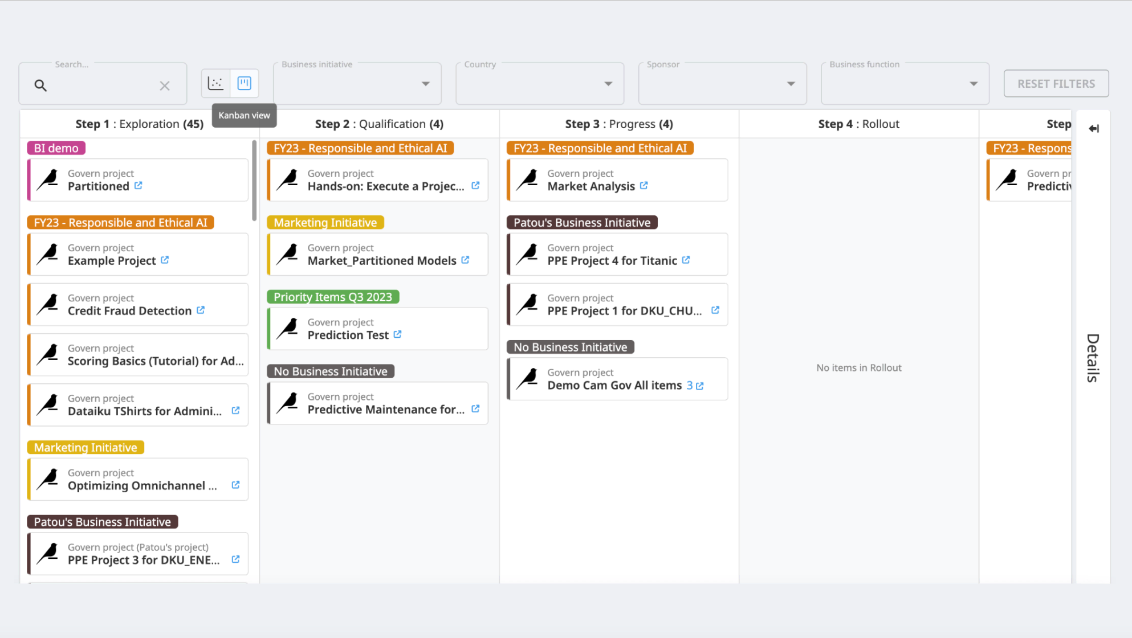Open the Predictive Maintenance card title
1132x638 pixels.
point(386,410)
